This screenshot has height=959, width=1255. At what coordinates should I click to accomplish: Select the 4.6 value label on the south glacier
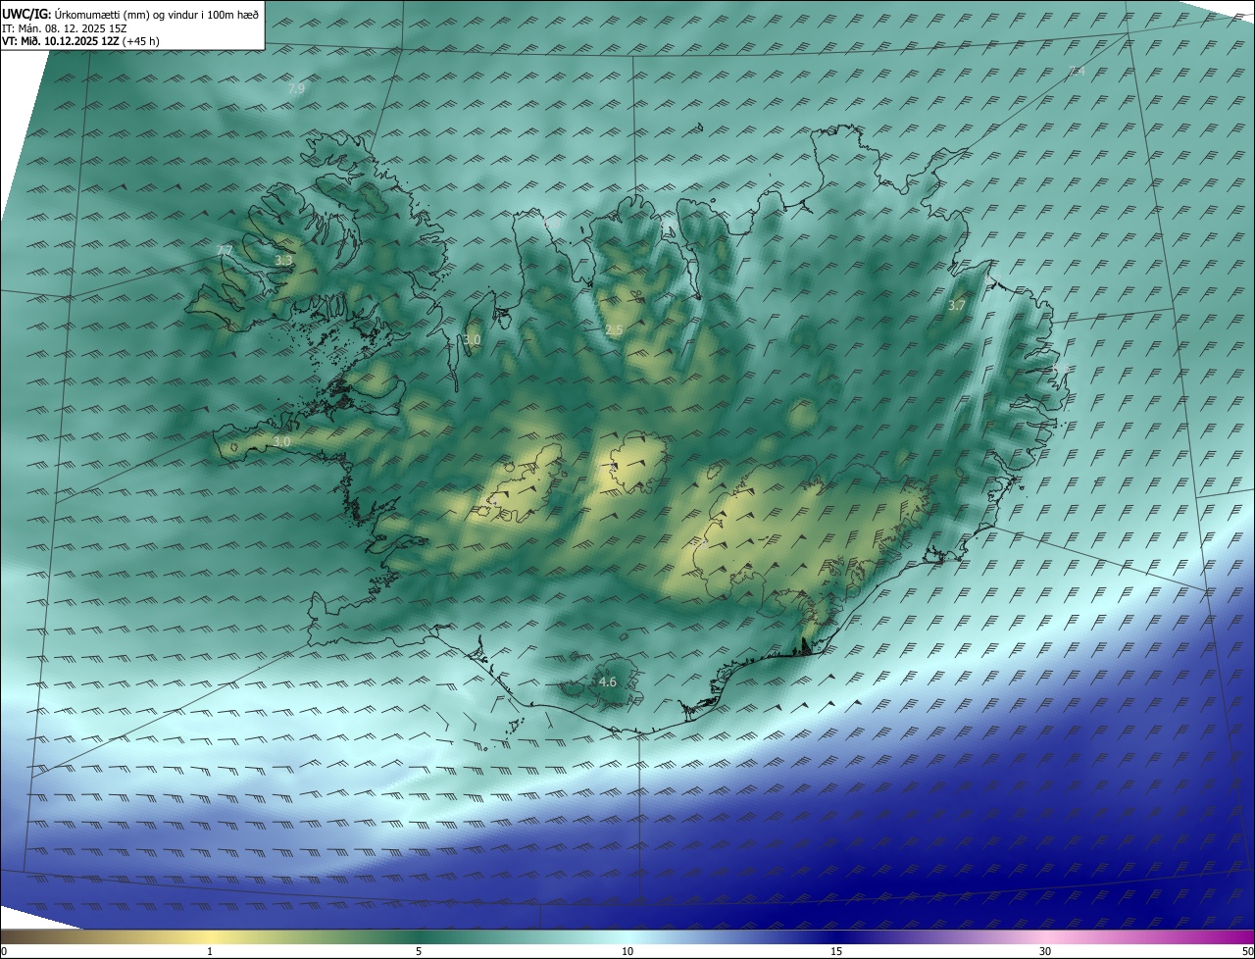pyautogui.click(x=608, y=681)
